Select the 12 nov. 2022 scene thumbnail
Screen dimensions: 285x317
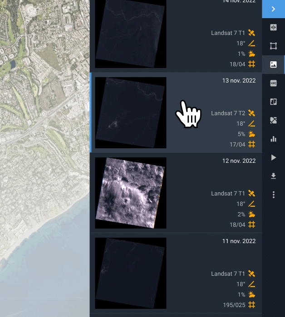tap(131, 193)
